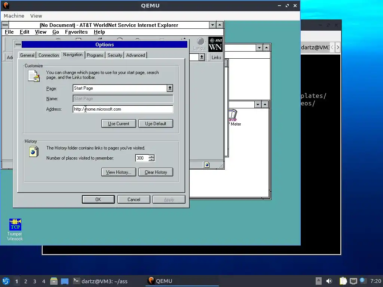This screenshot has width=383, height=287.
Task: Expand the Internet Explorer address bar dropdown
Action: coord(202,57)
